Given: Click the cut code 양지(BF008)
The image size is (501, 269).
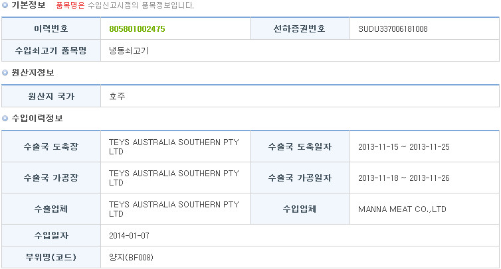Looking at the screenshot, I should coord(131,257).
